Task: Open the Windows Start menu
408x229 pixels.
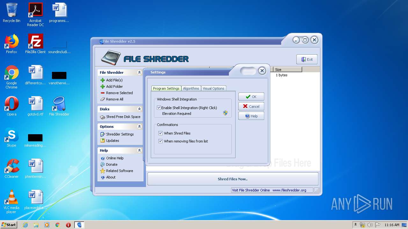Action: 9,225
